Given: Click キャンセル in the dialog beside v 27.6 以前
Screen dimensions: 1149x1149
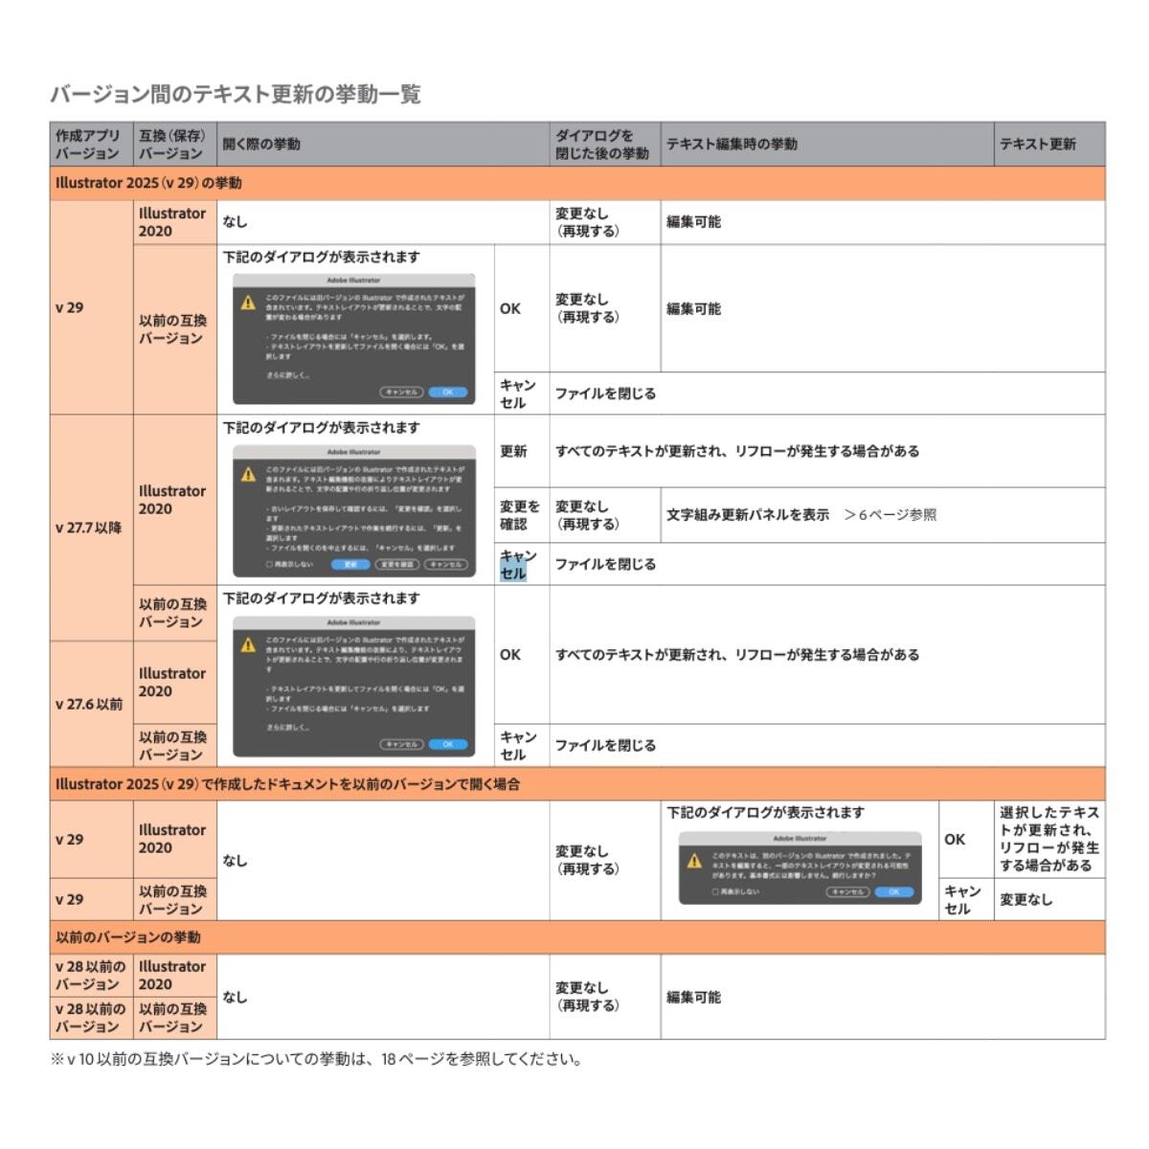Looking at the screenshot, I should 401,744.
